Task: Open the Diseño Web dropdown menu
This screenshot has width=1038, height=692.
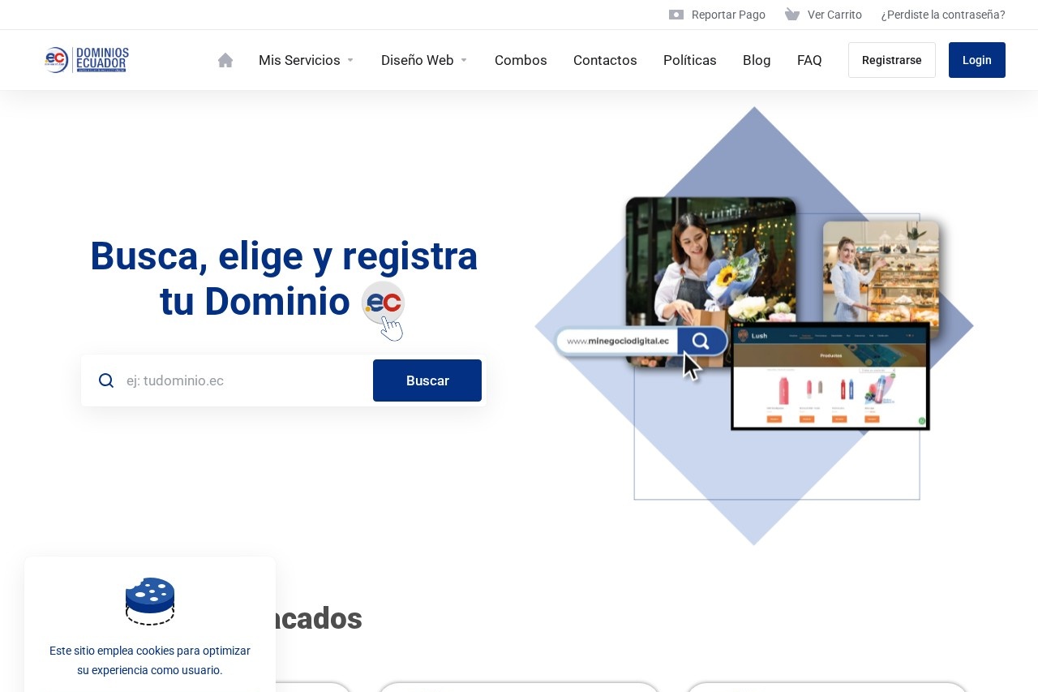Action: point(418,60)
